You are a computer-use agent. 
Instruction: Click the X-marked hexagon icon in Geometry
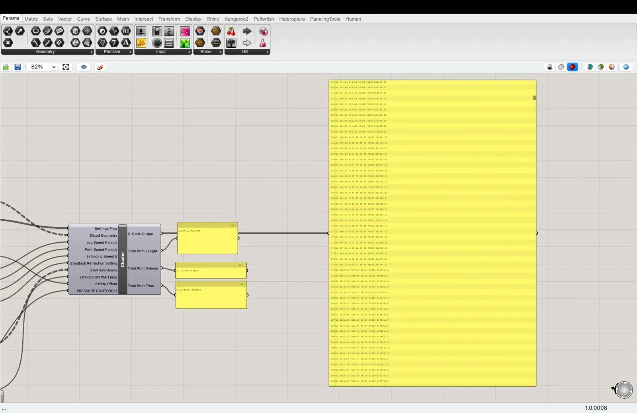tap(8, 43)
